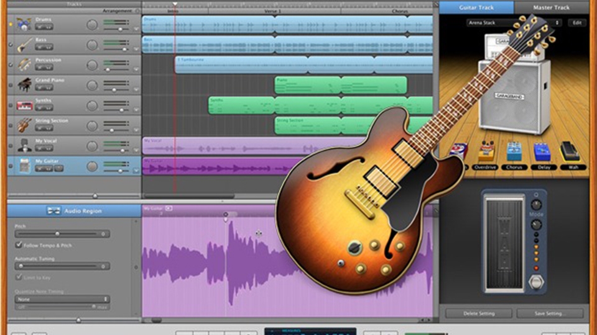Image resolution: width=597 pixels, height=335 pixels.
Task: Expand the Bass track automation arrow
Action: (136, 49)
